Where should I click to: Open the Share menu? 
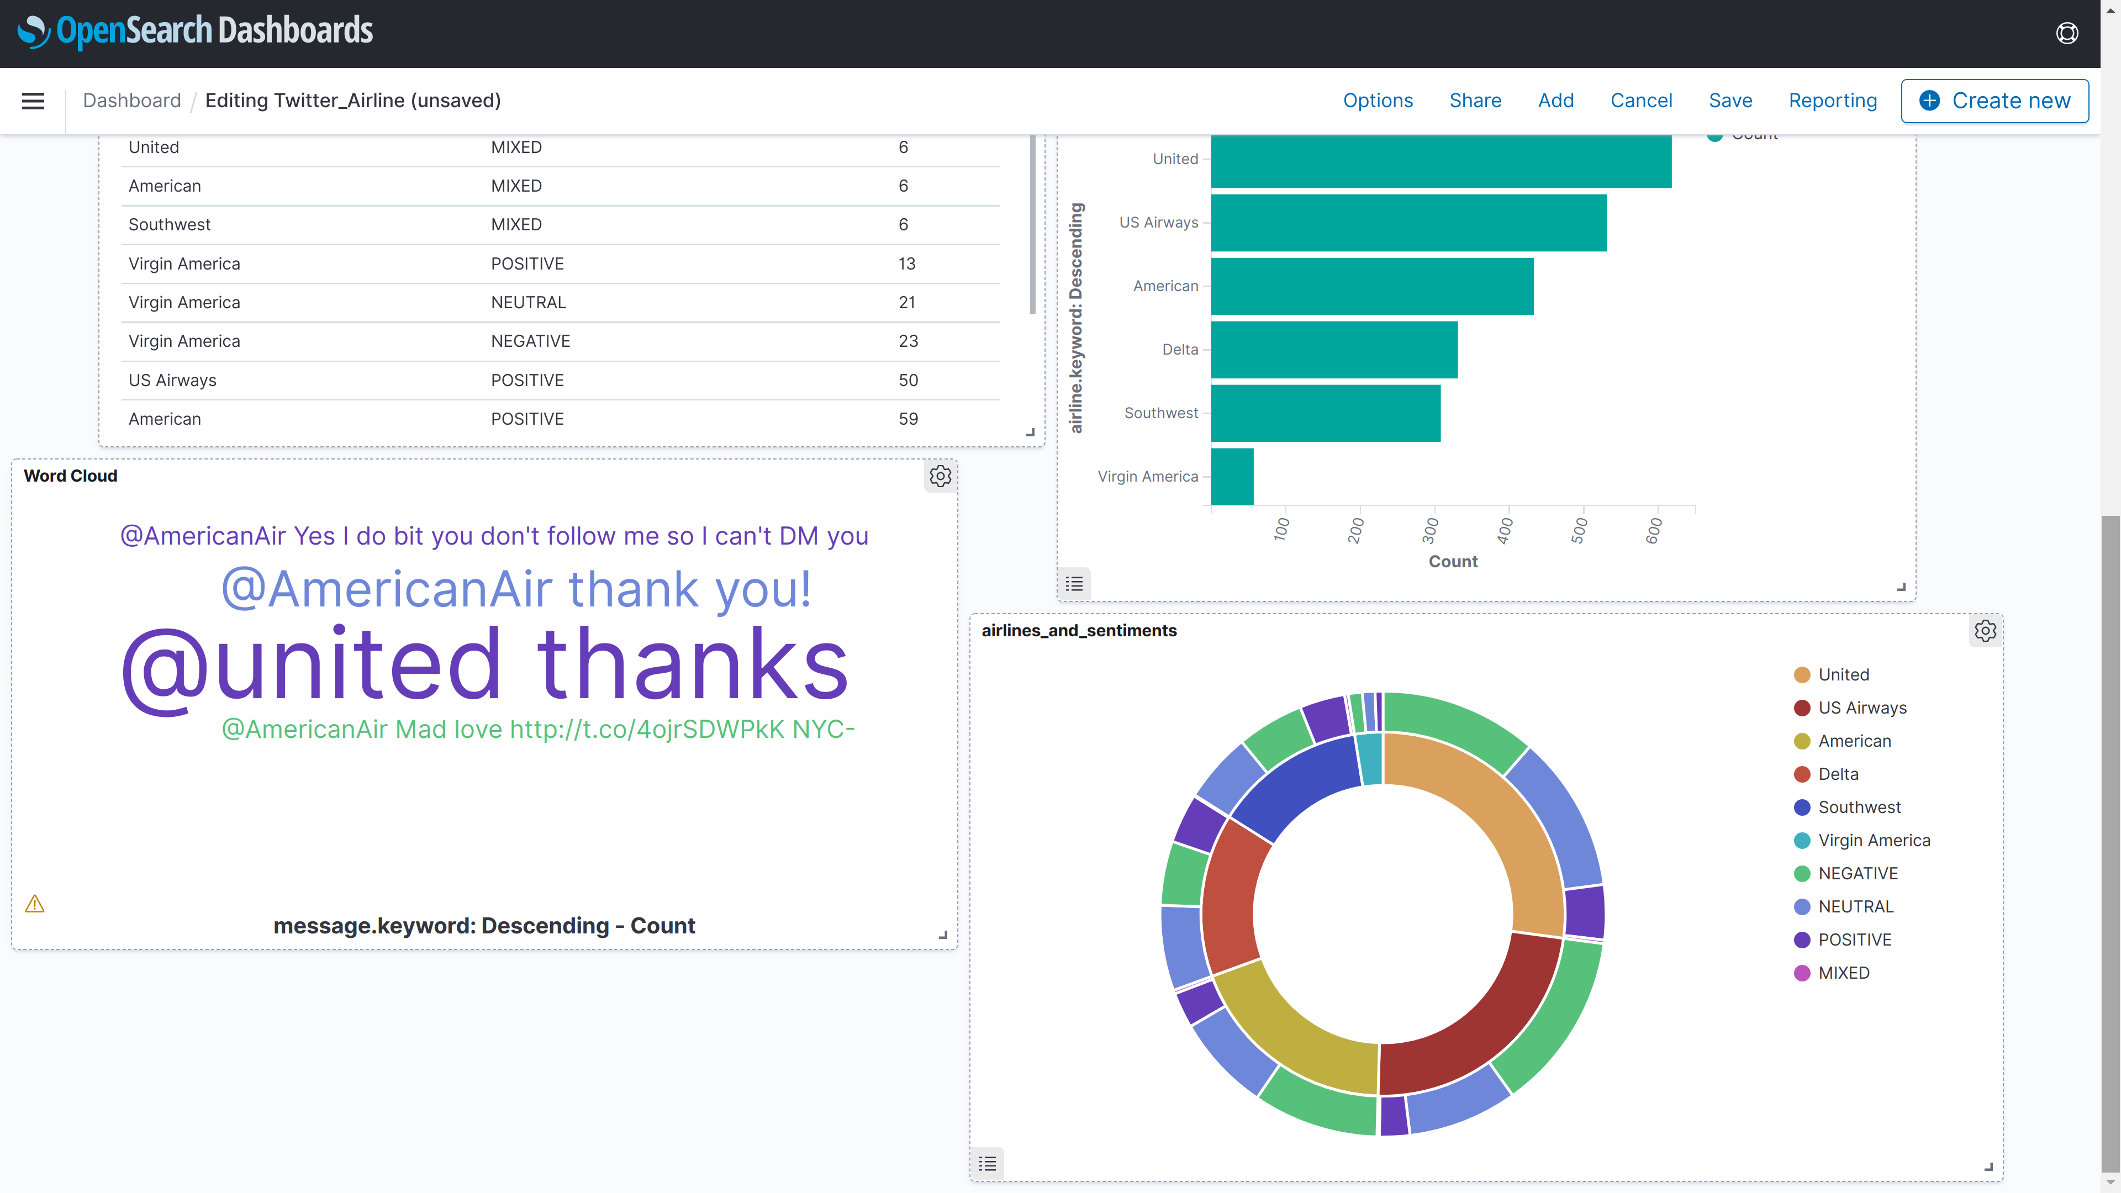1475,101
